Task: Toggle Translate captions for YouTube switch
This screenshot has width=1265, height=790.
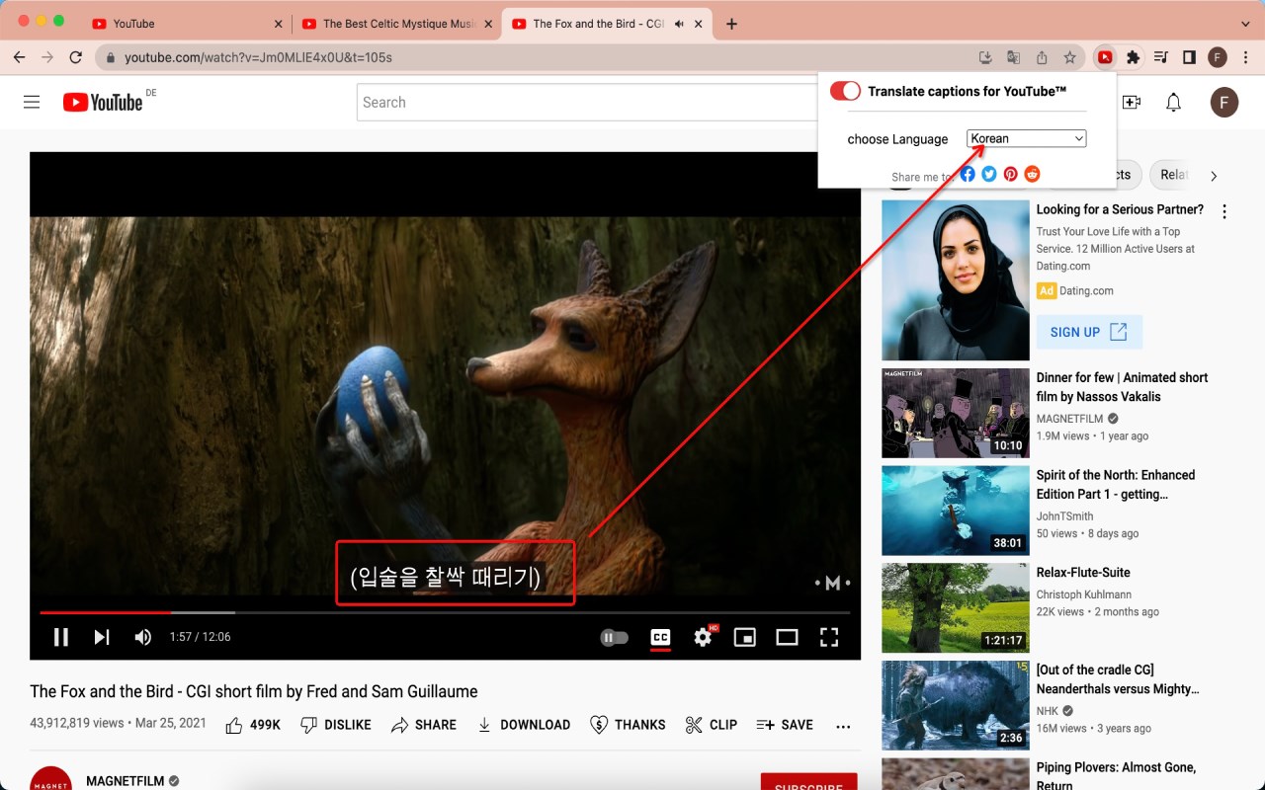Action: 845,91
